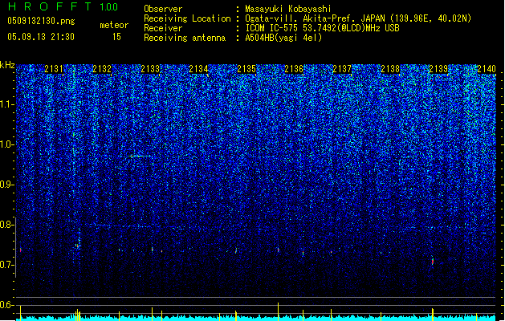Click the Observer label
The image size is (505, 321).
(x=163, y=9)
